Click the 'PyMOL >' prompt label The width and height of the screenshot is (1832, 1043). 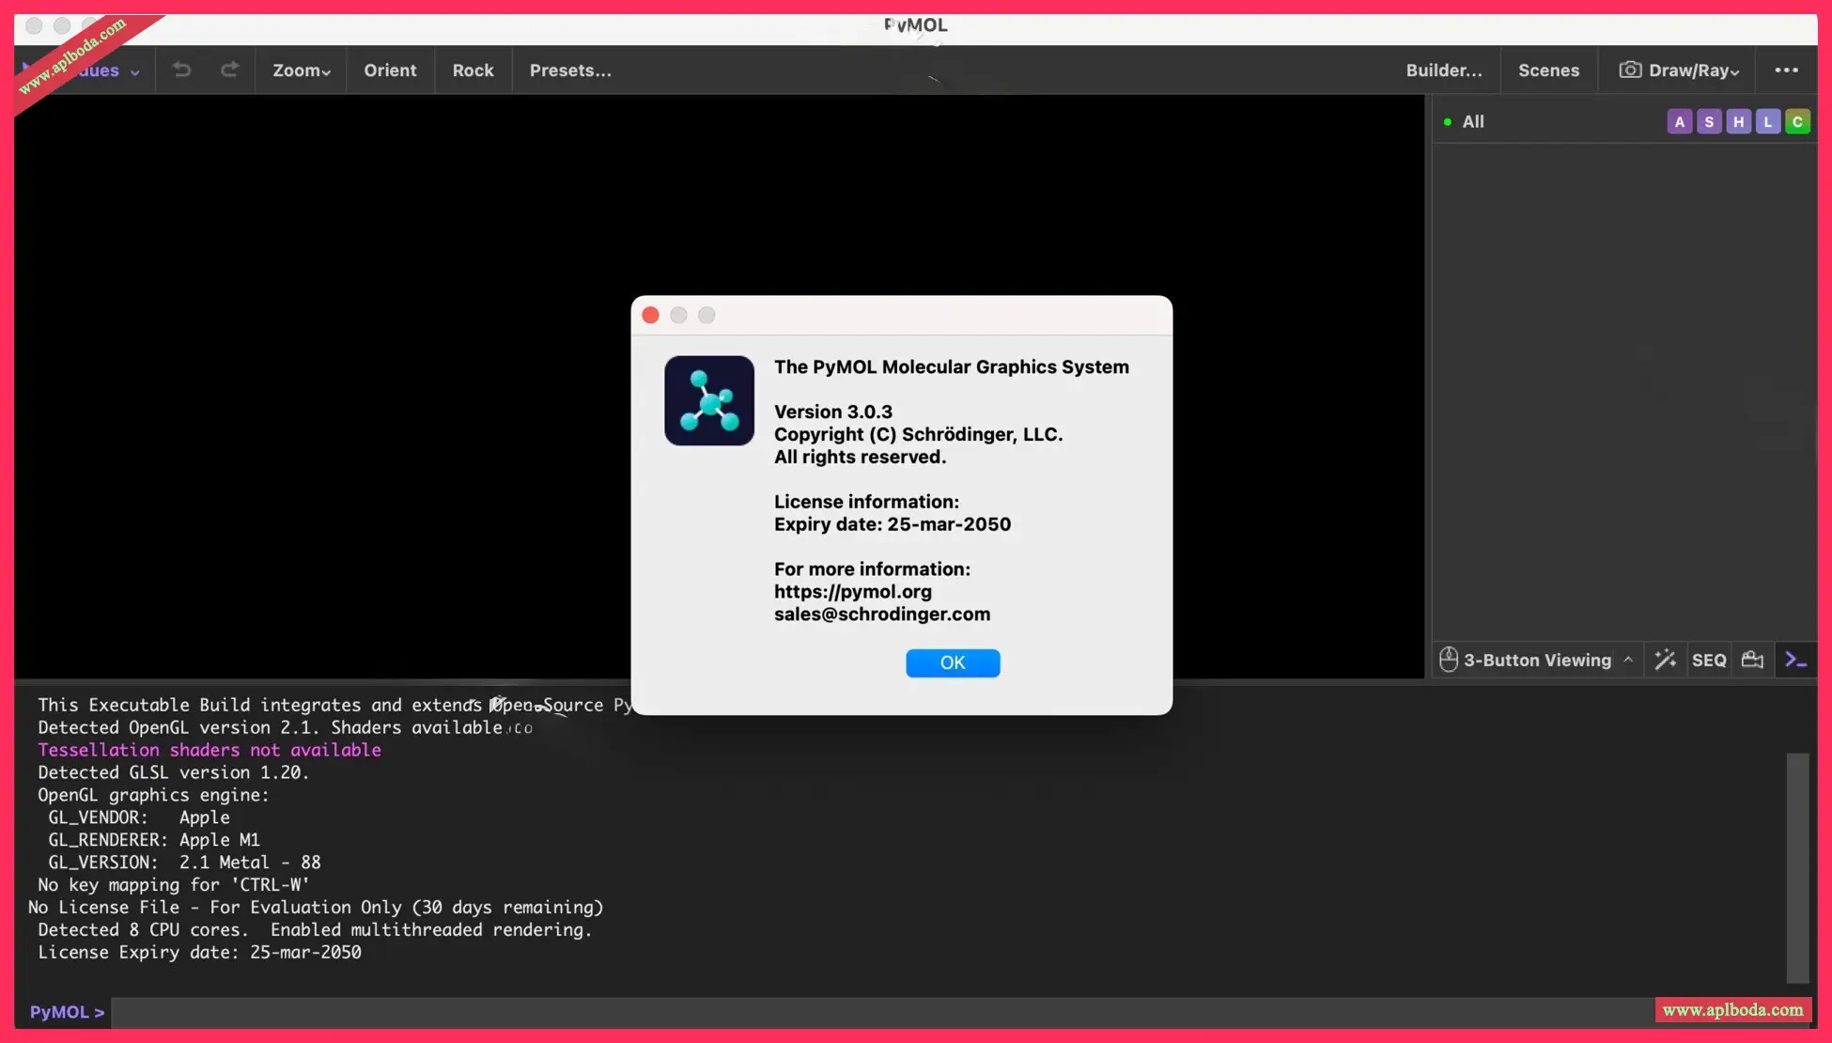pos(67,1012)
